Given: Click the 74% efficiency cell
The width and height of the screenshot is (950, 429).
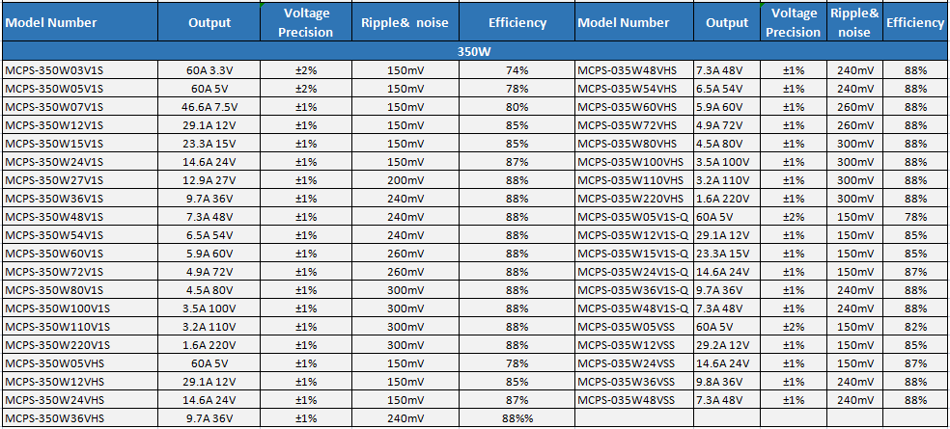Looking at the screenshot, I should tap(517, 70).
